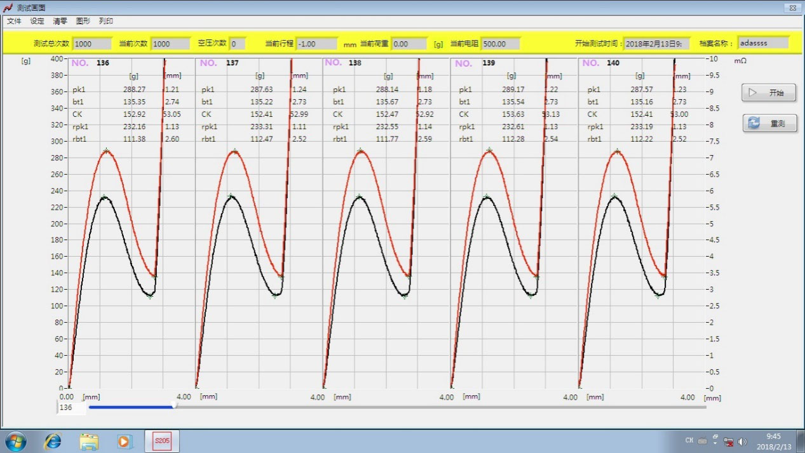Click CK value 152.92 in chart 136
This screenshot has height=453, width=805.
134,114
